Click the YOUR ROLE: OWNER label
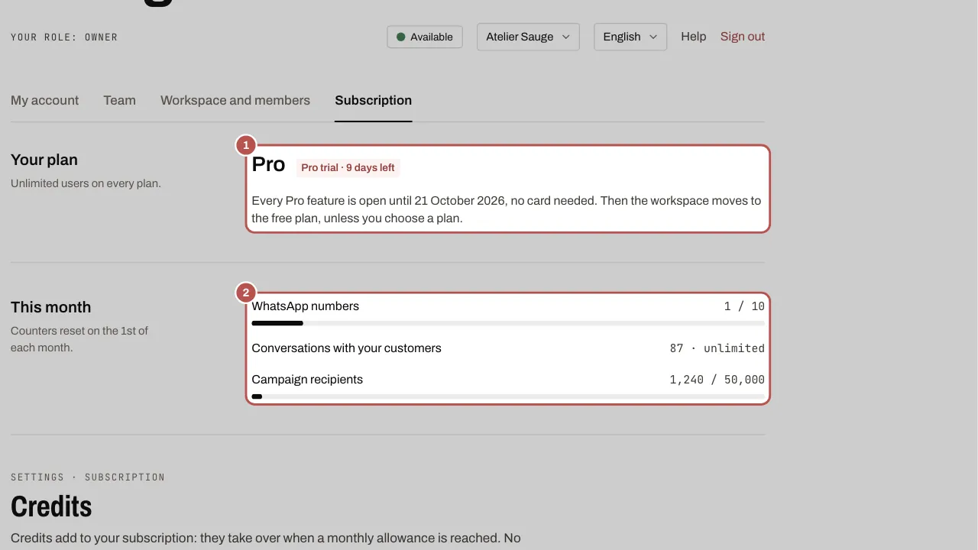Image resolution: width=978 pixels, height=550 pixels. 64,37
